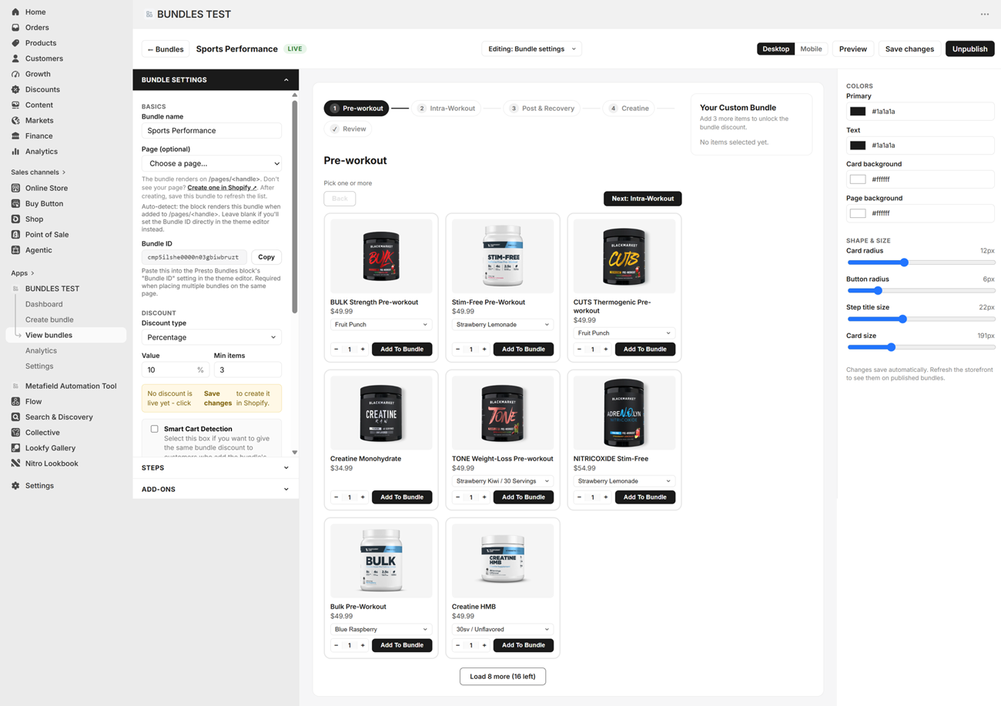
Task: Enable the Smart Cart Detection checkbox
Action: [154, 429]
